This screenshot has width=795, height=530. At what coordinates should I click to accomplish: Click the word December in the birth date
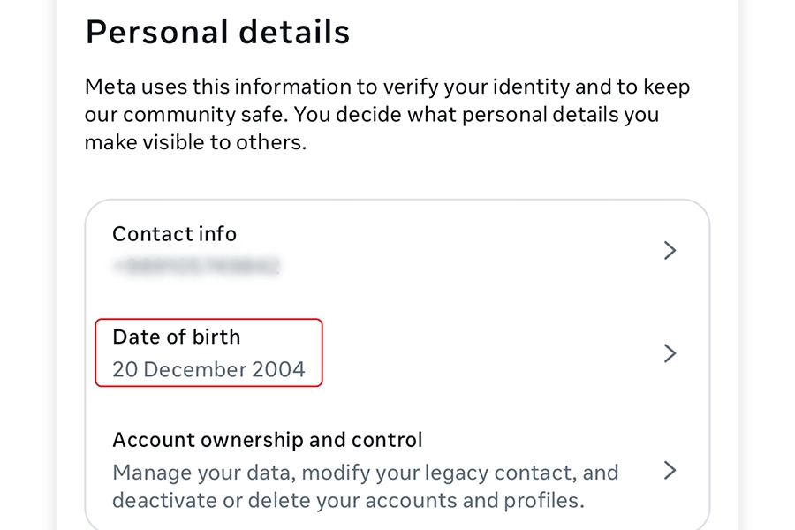(194, 369)
